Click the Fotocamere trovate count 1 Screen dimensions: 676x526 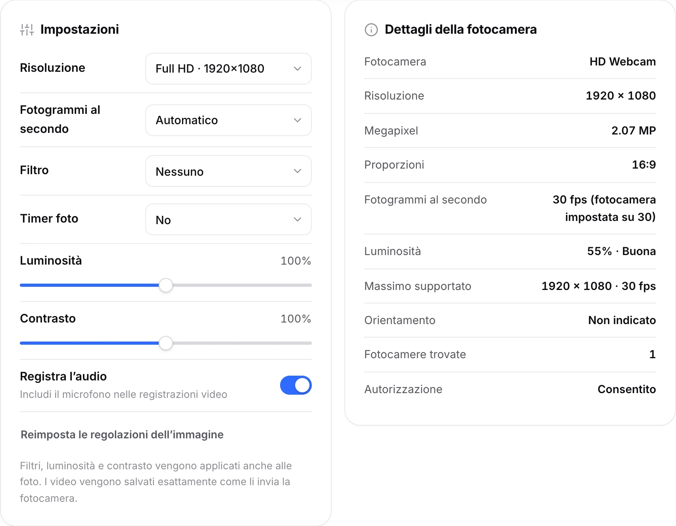pyautogui.click(x=652, y=354)
